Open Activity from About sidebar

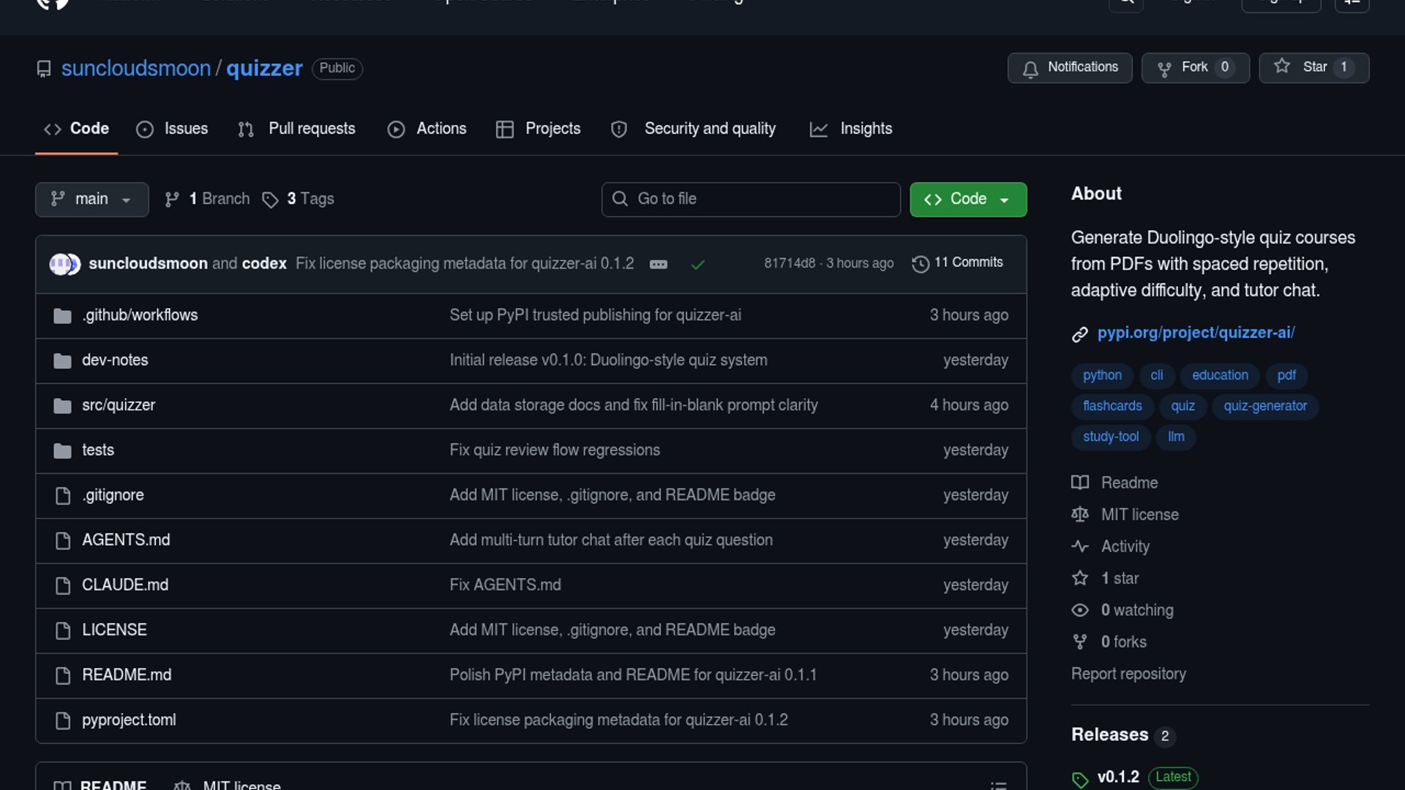(1125, 546)
